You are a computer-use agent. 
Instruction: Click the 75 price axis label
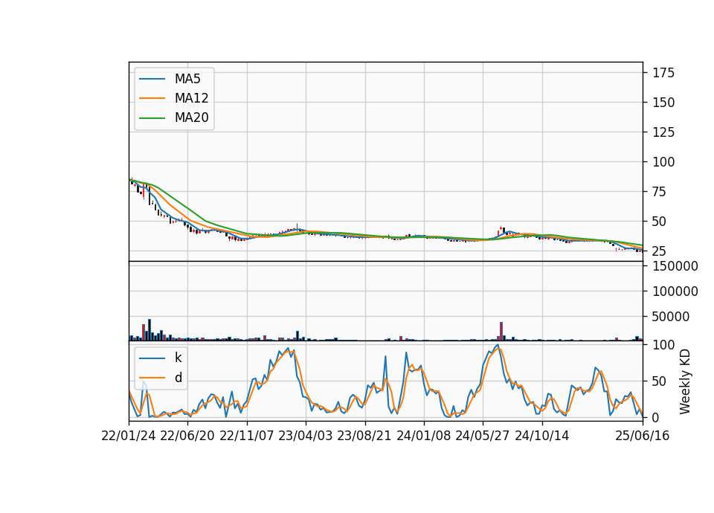[x=659, y=192]
